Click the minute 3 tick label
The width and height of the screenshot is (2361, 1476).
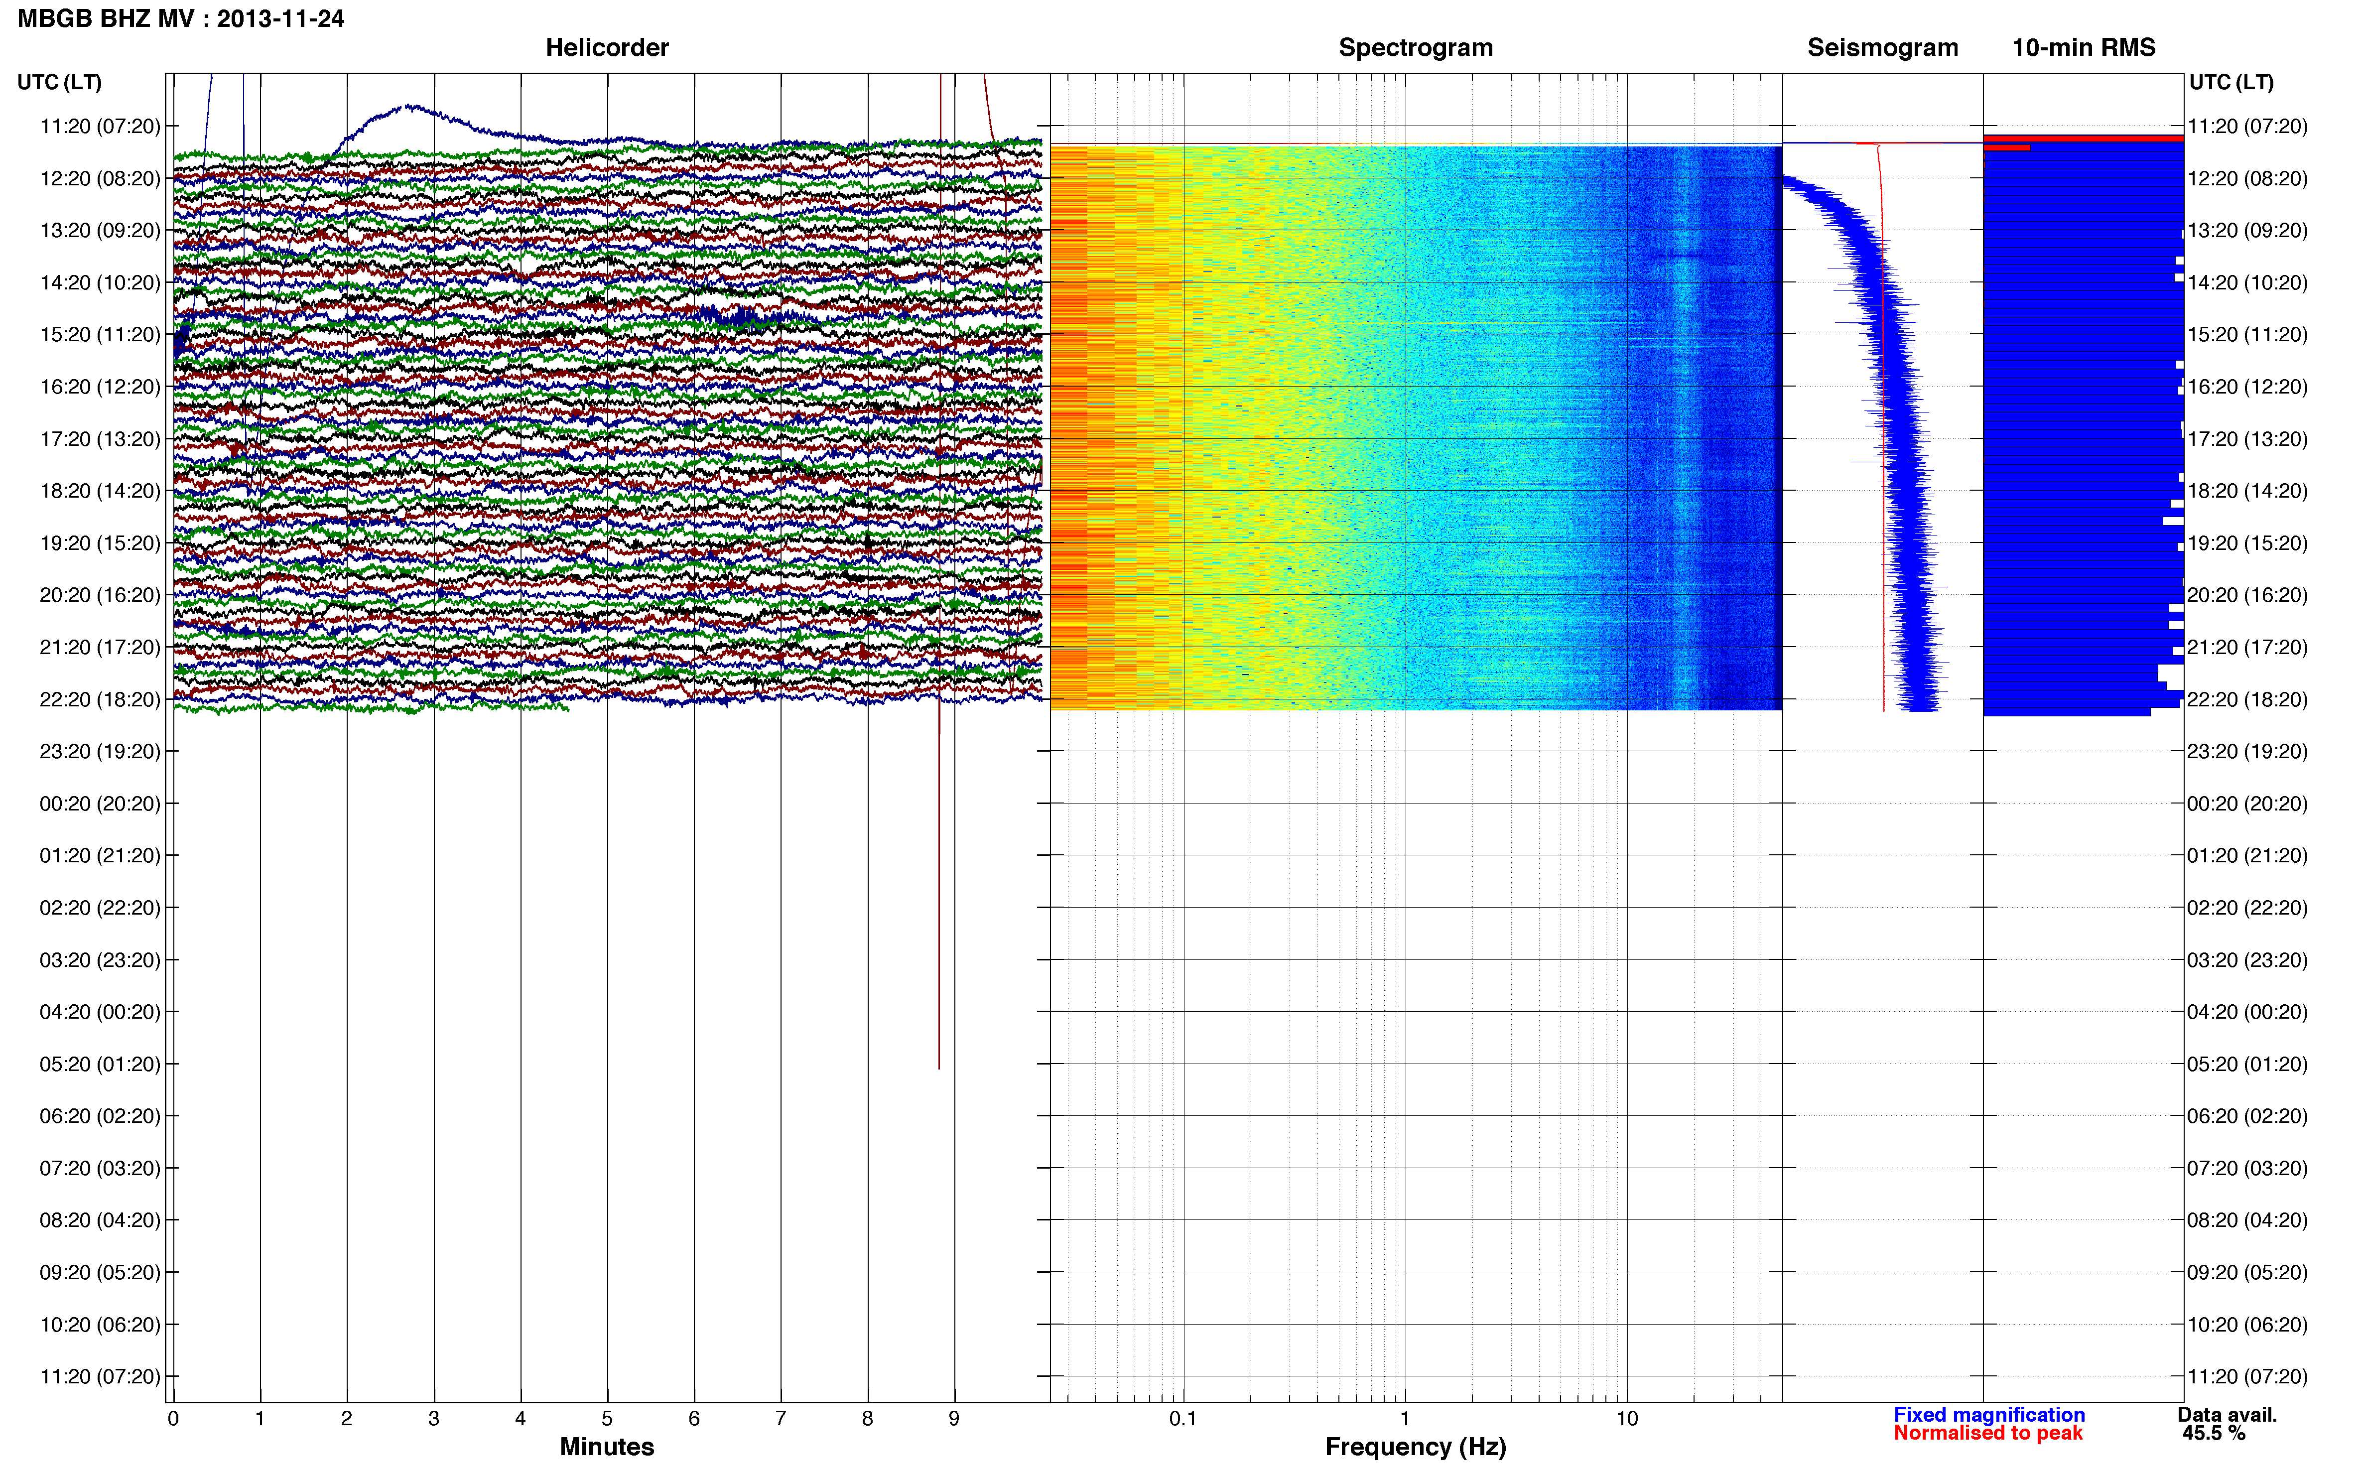(x=433, y=1418)
